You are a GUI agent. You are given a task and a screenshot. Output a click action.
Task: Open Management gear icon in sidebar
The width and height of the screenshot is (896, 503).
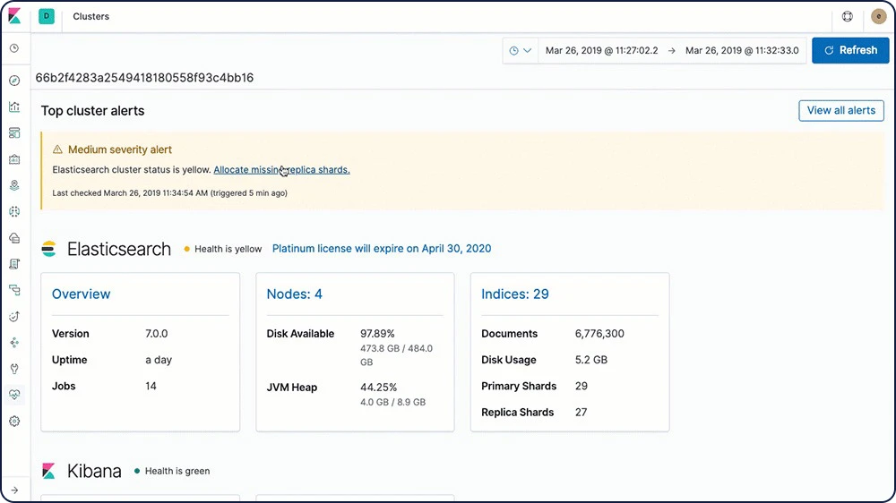coord(14,422)
